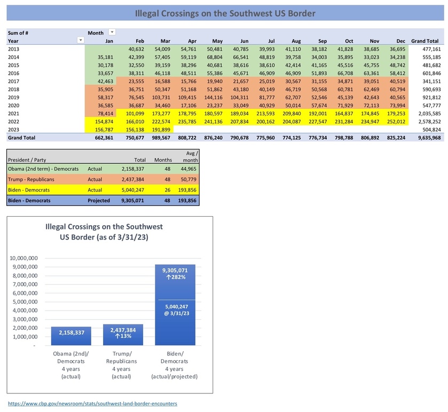Open the cbp.gov southwest-land-border-encounters link
The width and height of the screenshot is (448, 412).
(92, 403)
